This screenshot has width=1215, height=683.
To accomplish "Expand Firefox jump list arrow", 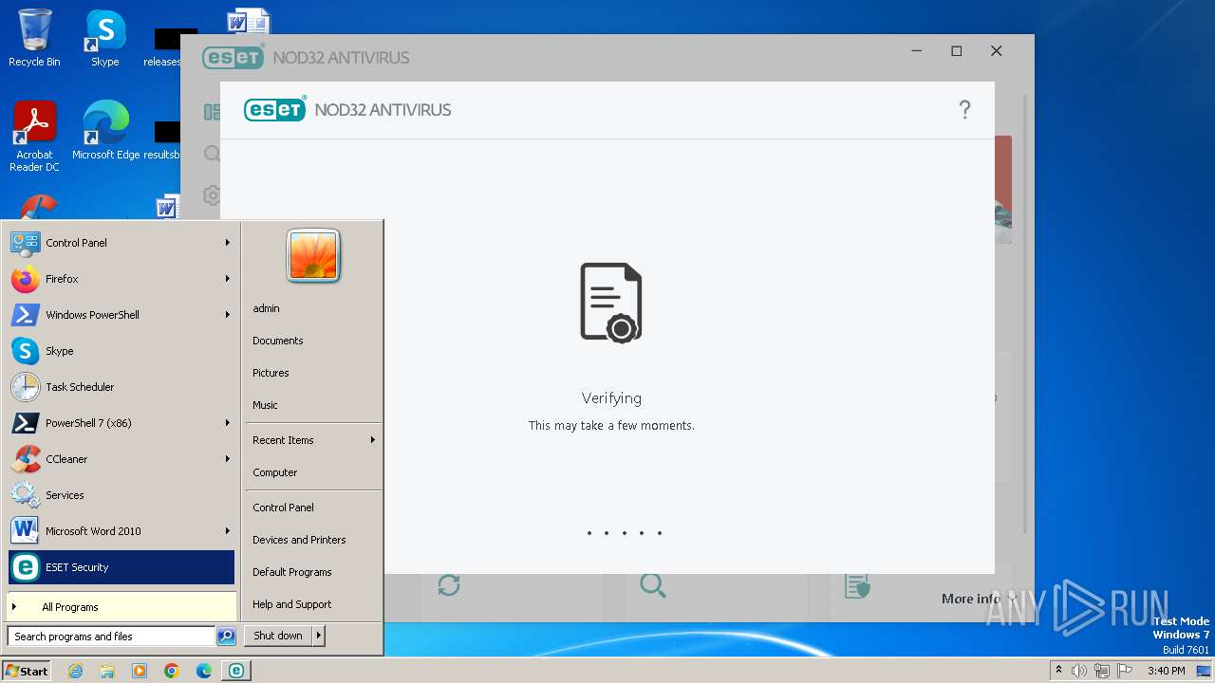I will (228, 279).
